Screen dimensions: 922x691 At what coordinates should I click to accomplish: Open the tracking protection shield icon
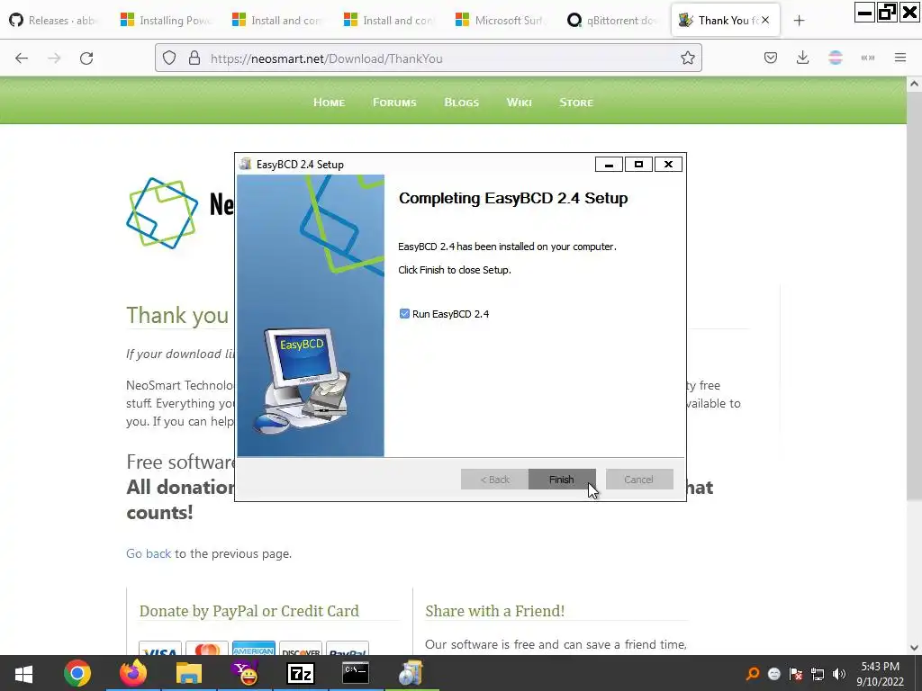pos(169,58)
